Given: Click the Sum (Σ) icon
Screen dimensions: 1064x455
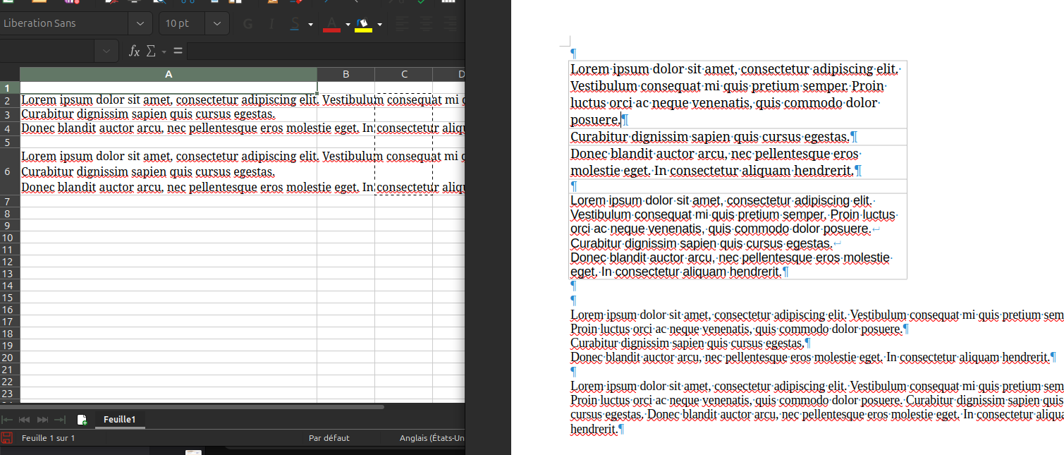Looking at the screenshot, I should (x=150, y=51).
